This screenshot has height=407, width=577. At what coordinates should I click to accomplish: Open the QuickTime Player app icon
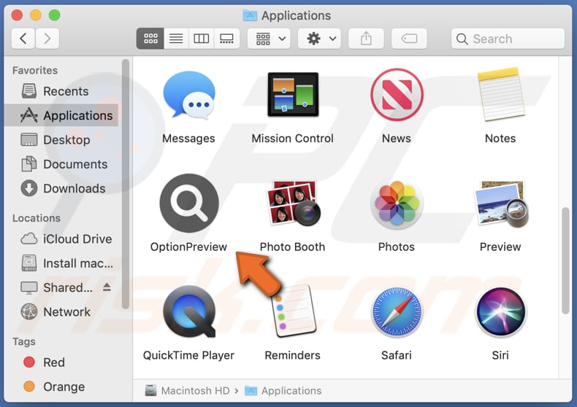click(x=189, y=311)
